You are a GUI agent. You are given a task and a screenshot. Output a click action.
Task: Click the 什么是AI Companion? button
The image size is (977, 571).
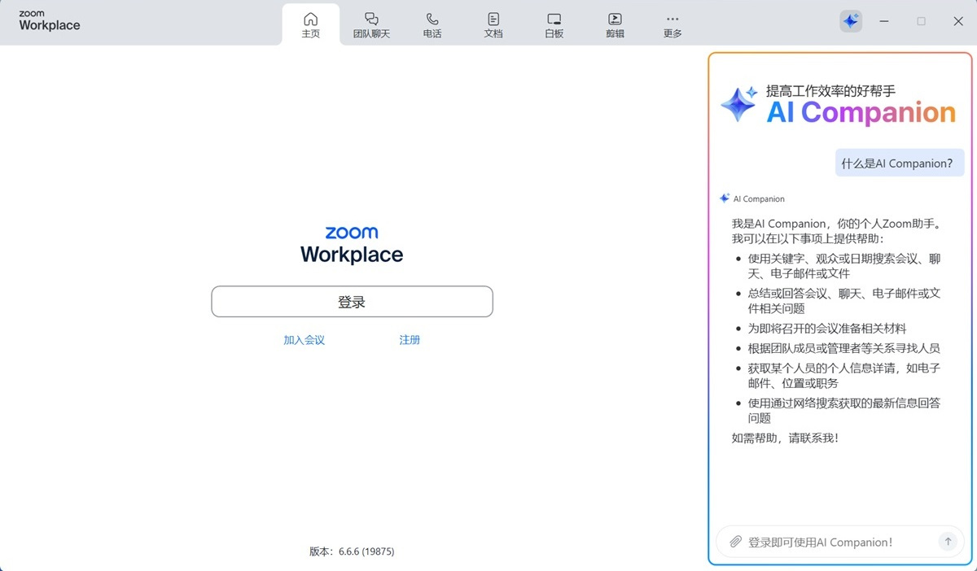[x=899, y=163]
